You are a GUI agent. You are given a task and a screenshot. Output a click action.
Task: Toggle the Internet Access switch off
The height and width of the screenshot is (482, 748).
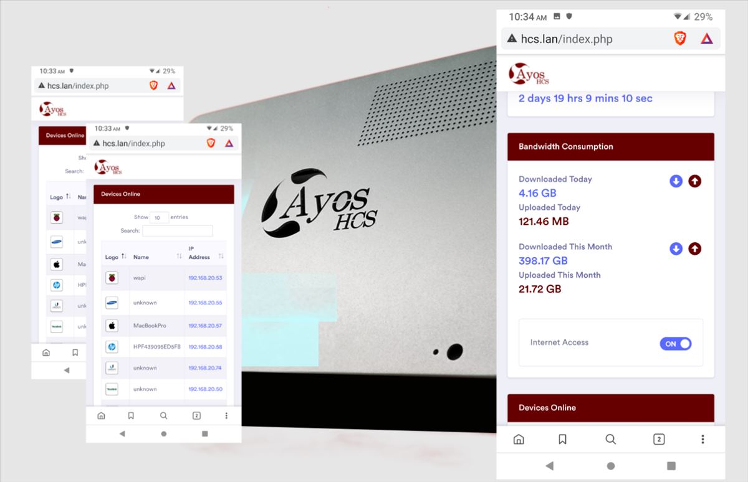[x=676, y=344]
